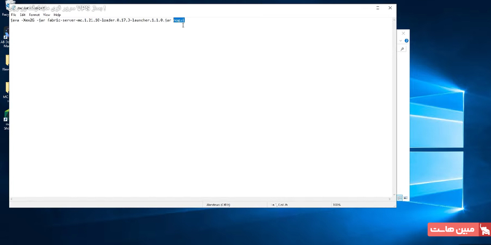
Task: Click the blue help icon in Explorer window
Action: (406, 40)
